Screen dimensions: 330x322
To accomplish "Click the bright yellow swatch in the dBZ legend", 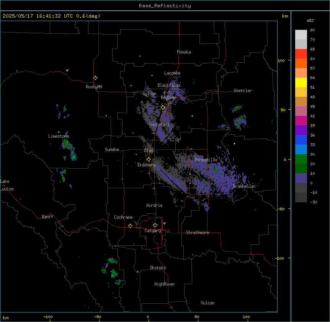I will (301, 82).
